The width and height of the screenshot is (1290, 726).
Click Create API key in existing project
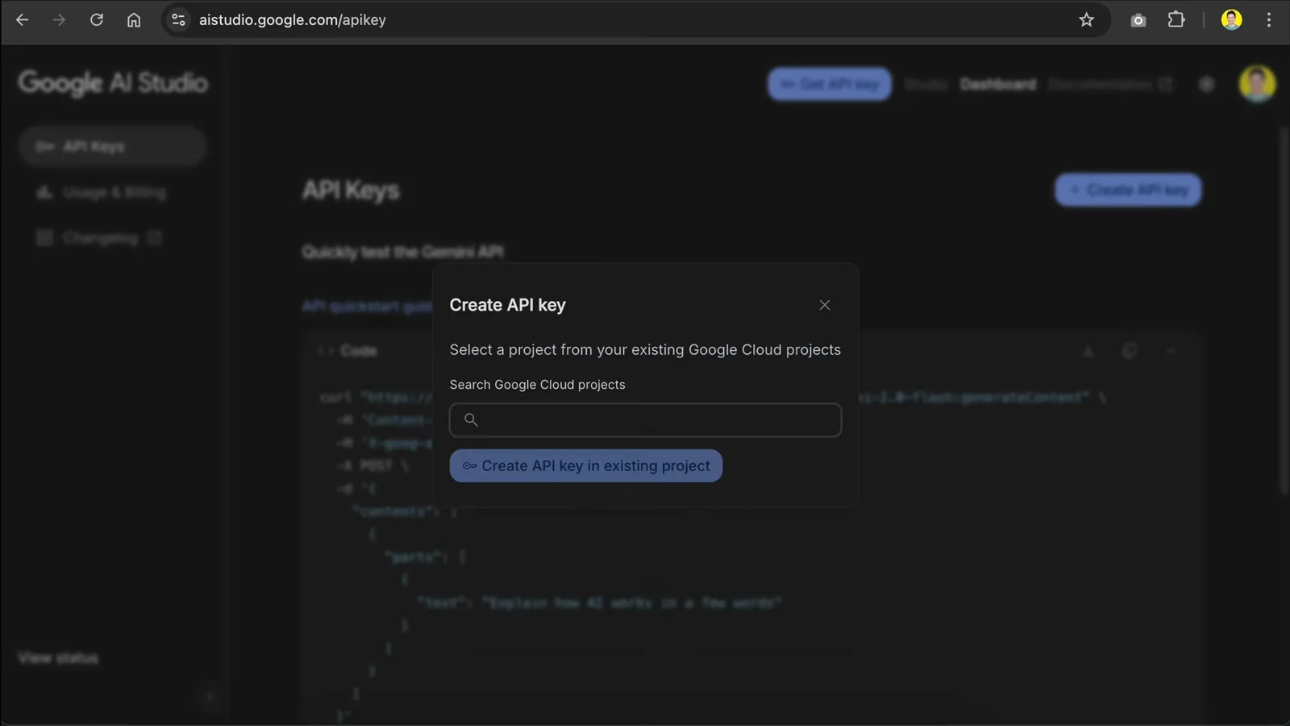(x=586, y=465)
